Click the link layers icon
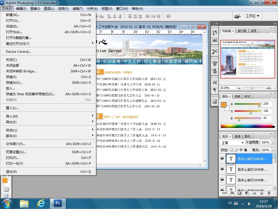 pyautogui.click(x=225, y=193)
